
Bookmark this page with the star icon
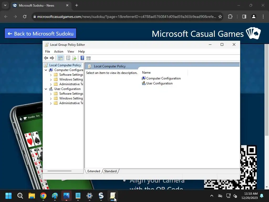(220, 17)
